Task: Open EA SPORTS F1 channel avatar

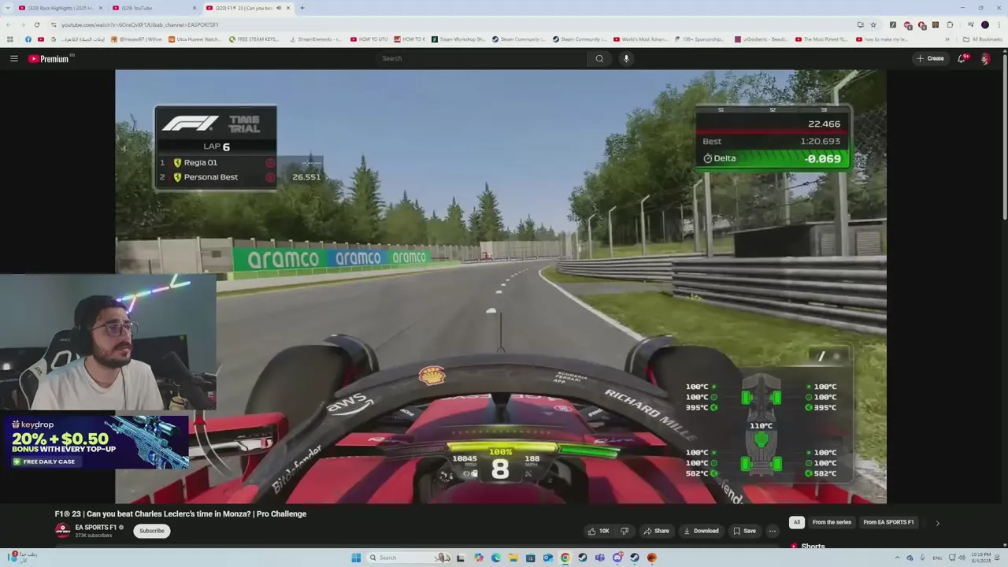Action: 62,531
